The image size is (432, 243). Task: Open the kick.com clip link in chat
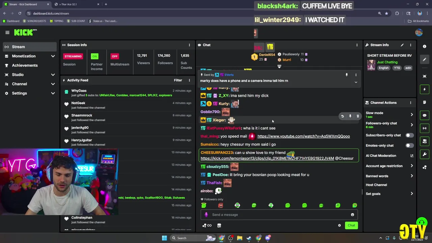tap(267, 158)
